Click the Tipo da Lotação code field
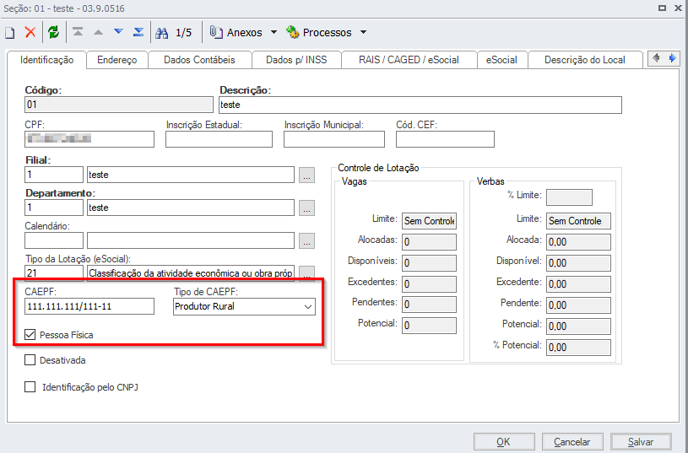688x453 pixels. point(54,272)
